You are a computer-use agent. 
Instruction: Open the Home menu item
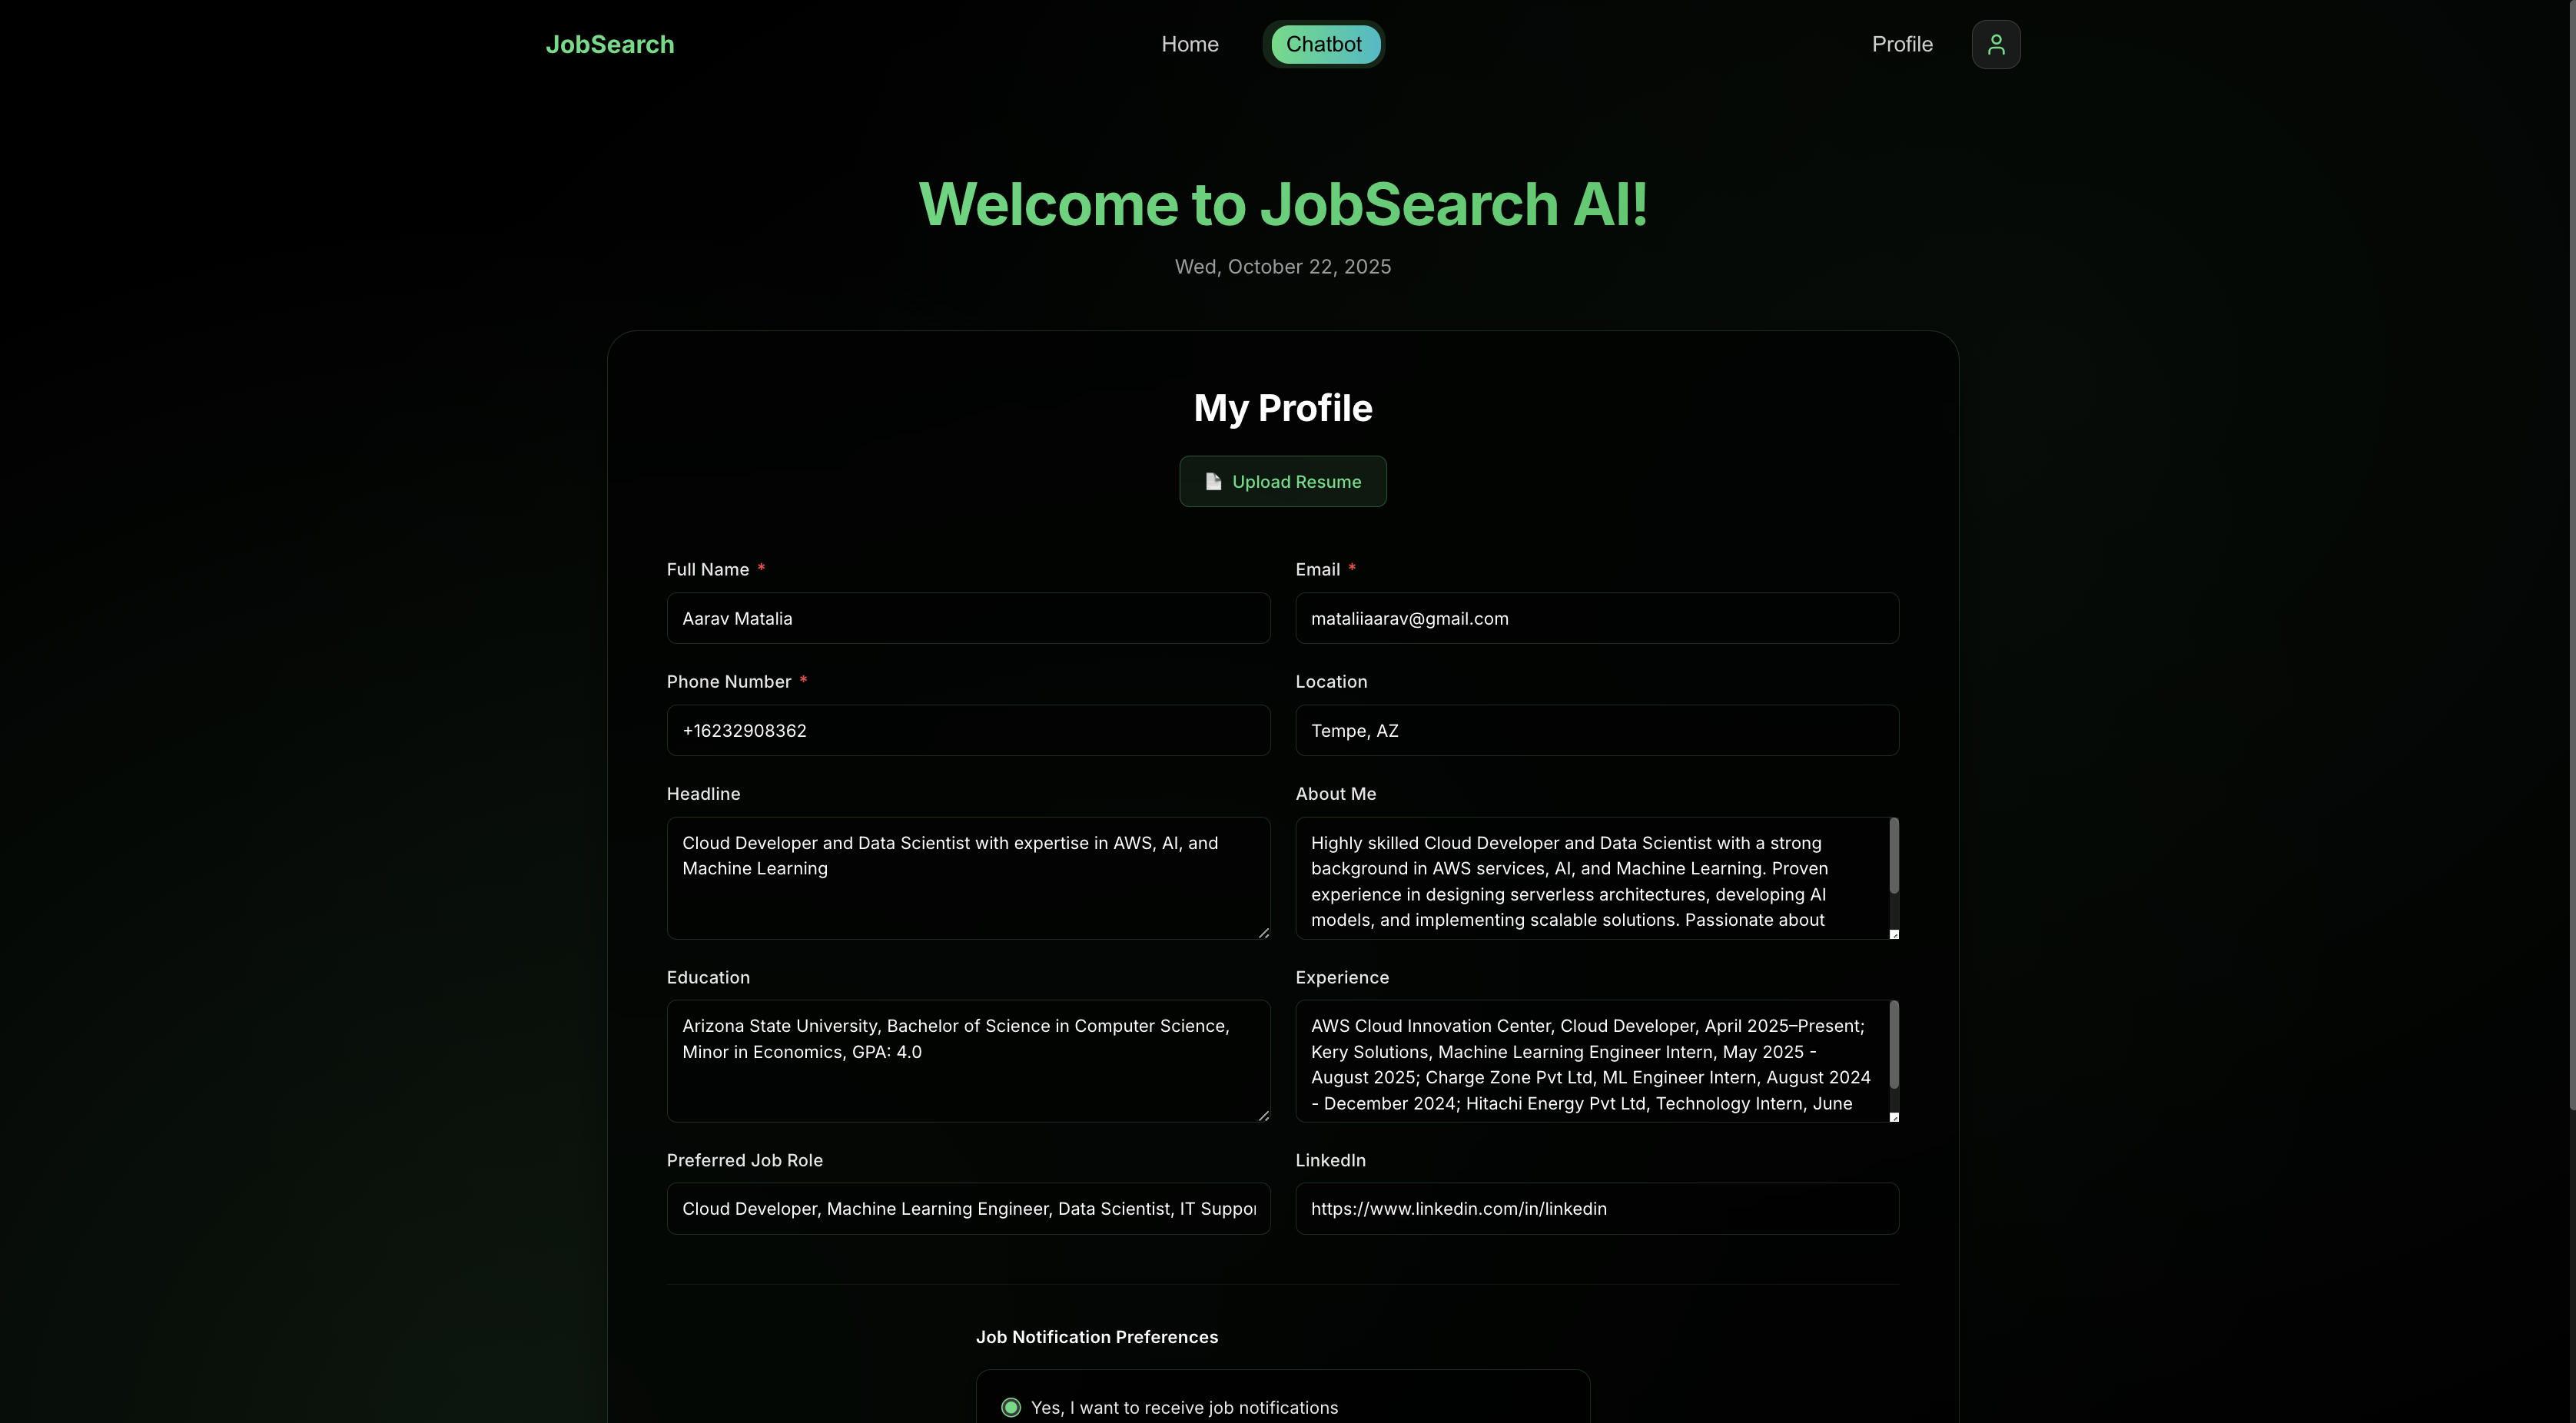click(1189, 44)
